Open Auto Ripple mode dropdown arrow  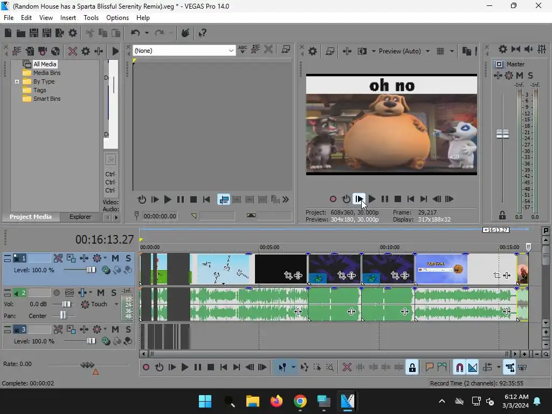point(499,368)
